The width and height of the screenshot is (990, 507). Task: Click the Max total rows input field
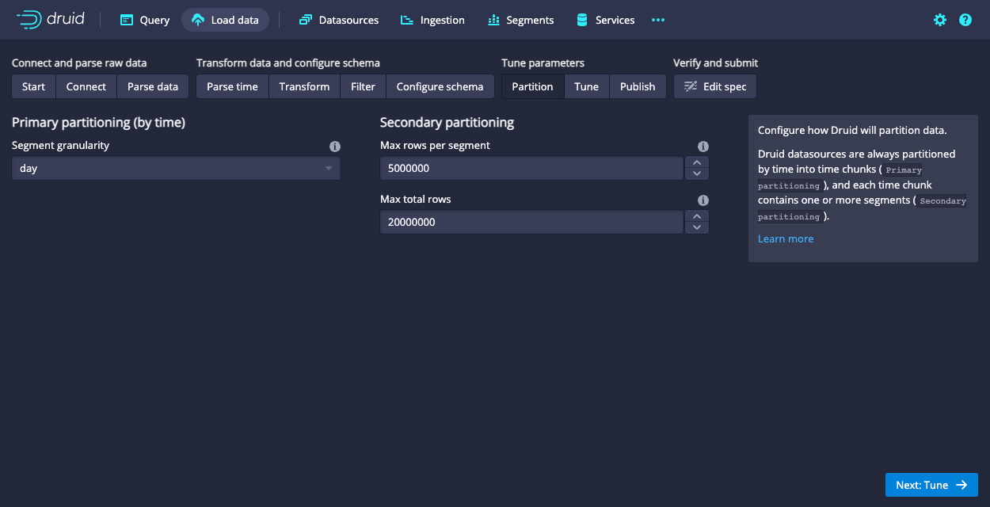click(531, 222)
